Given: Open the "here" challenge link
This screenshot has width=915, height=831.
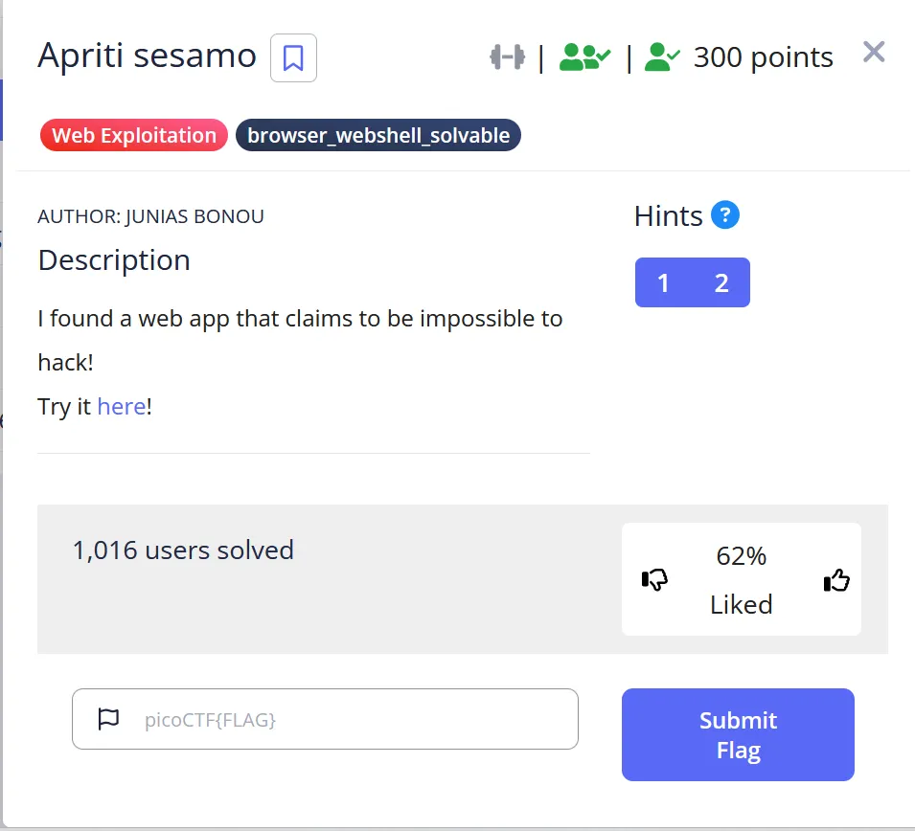Looking at the screenshot, I should 122,406.
